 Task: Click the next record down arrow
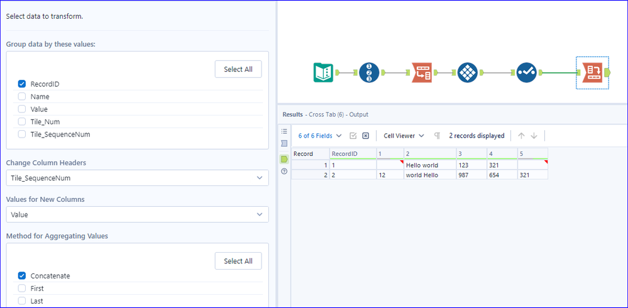click(x=534, y=136)
